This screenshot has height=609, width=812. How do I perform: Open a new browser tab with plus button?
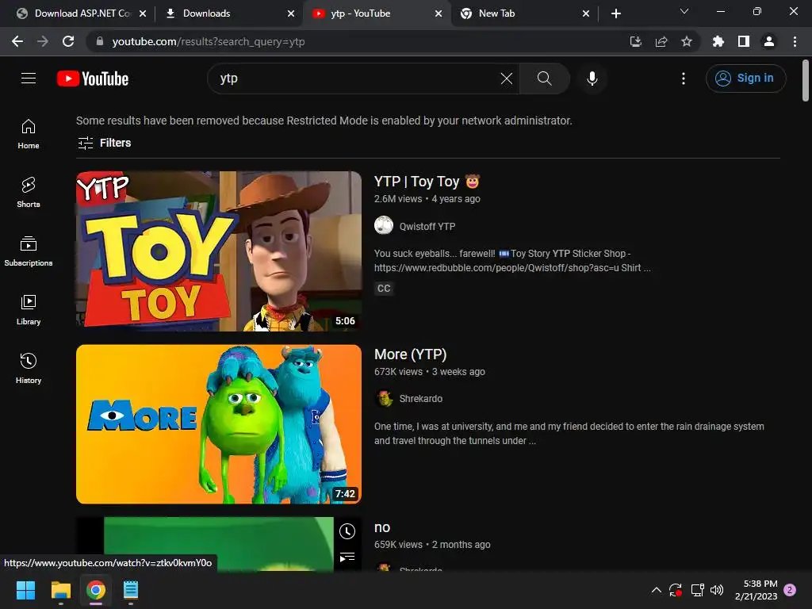[x=615, y=13]
